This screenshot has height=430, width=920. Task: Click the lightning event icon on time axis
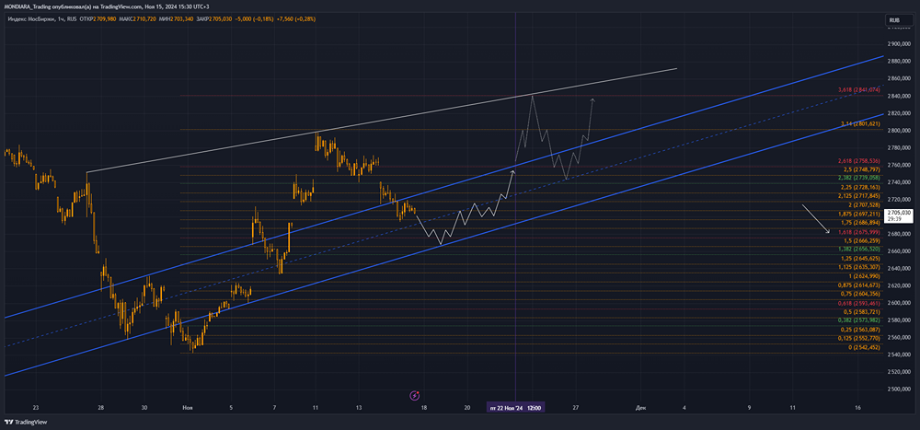(x=415, y=395)
